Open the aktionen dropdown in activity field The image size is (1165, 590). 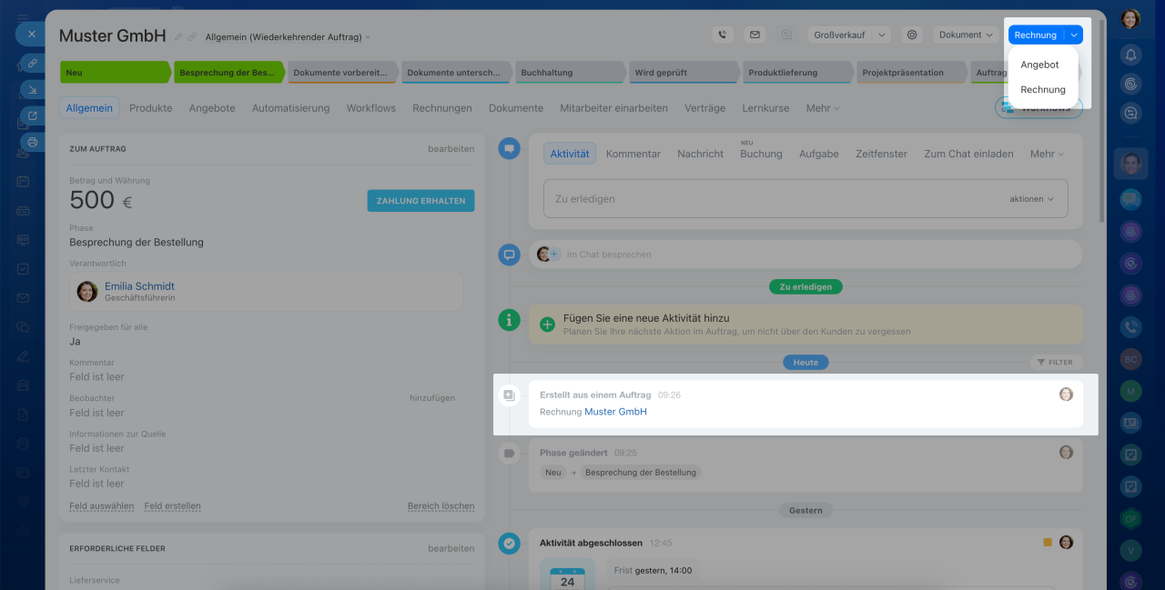coord(1031,198)
